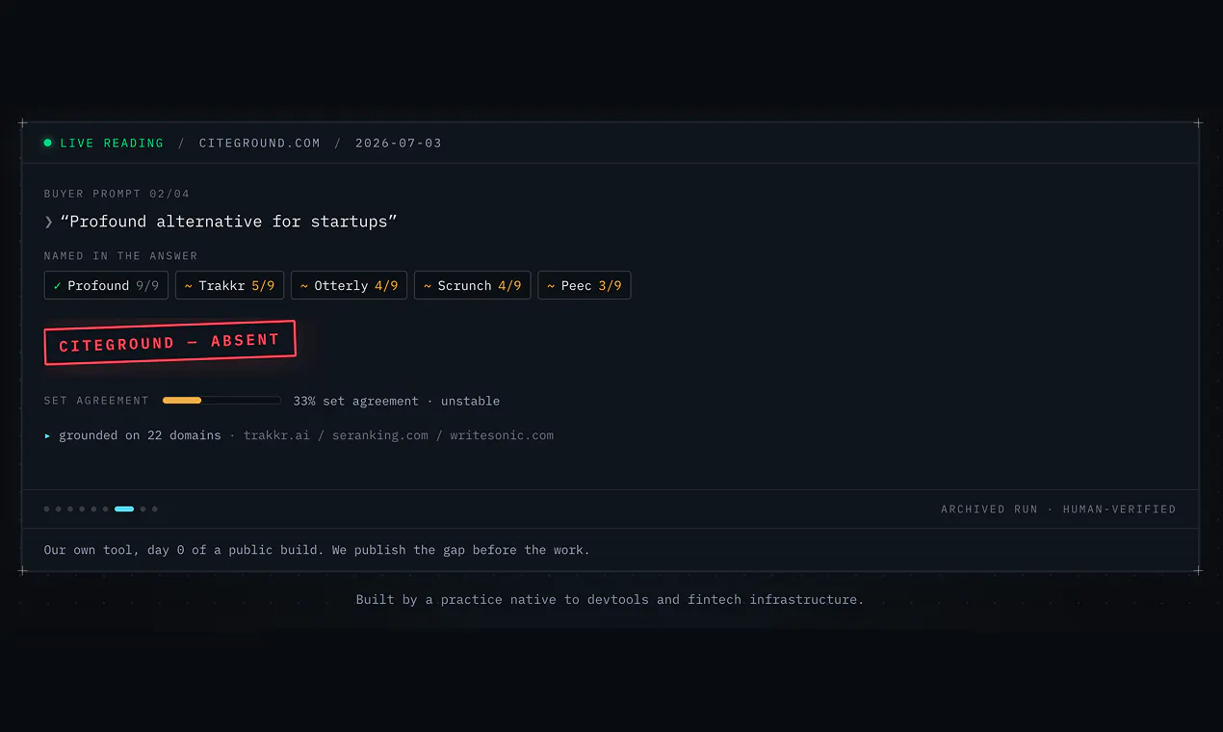Go to the first carousel dot
Screen dimensions: 1223x732
[x=46, y=509]
